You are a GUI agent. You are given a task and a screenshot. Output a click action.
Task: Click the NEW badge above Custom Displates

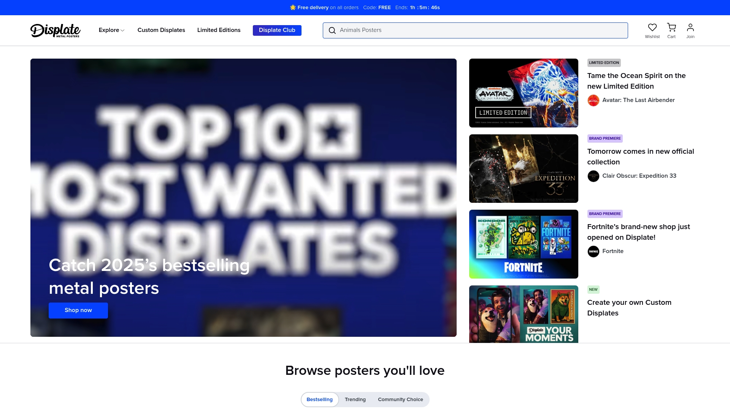point(593,290)
